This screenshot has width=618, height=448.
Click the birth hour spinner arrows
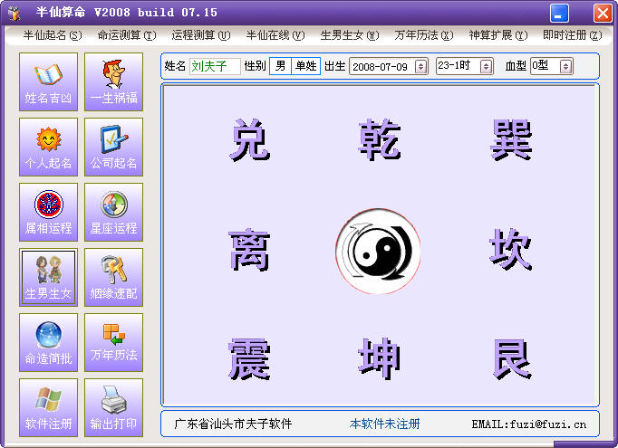(487, 67)
